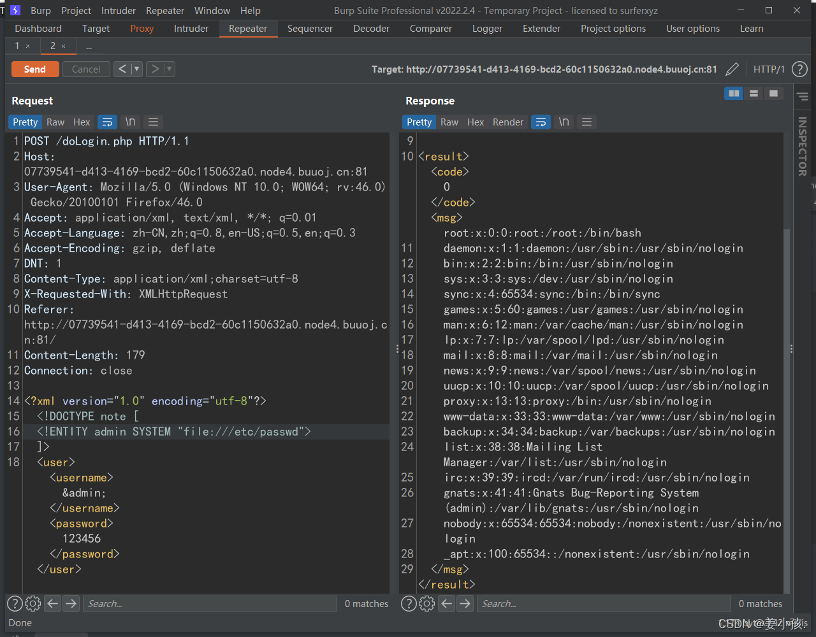Toggle word wrap in Response viewer
This screenshot has width=816, height=637.
click(x=541, y=122)
